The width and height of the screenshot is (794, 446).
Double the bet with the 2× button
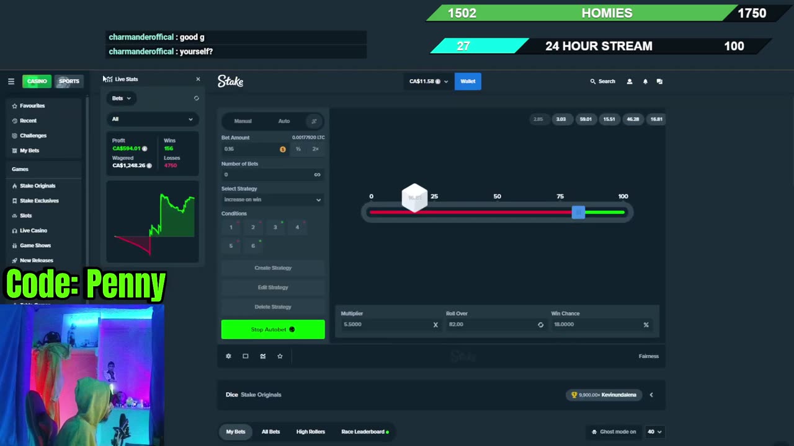[315, 149]
